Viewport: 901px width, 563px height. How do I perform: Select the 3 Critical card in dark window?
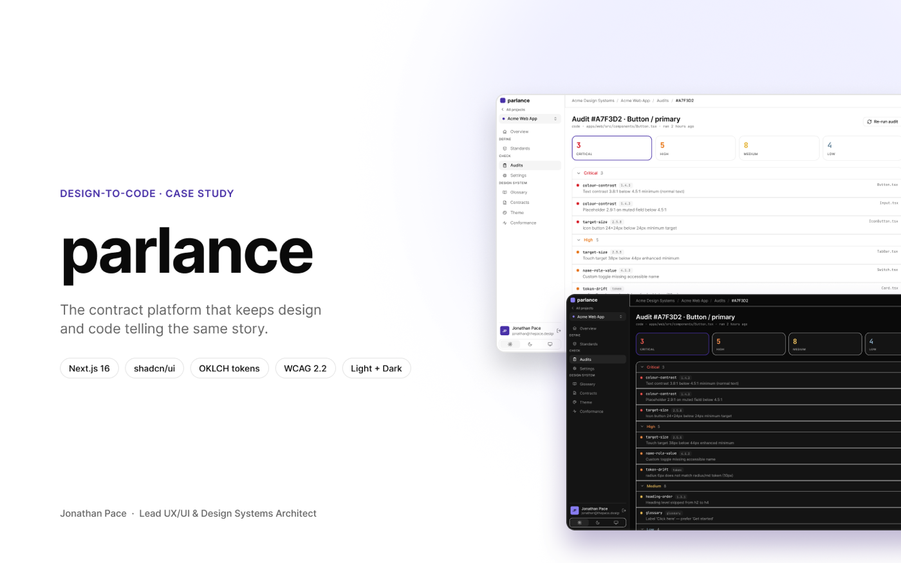tap(673, 344)
